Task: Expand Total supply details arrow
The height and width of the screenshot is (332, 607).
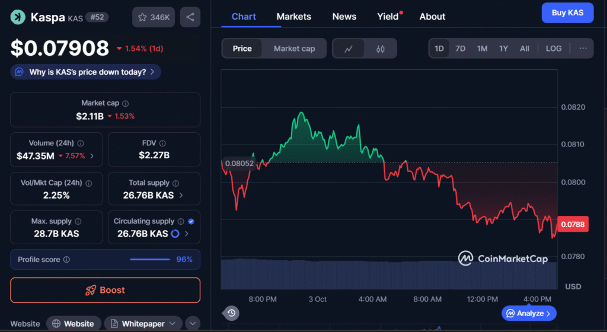Action: (181, 195)
